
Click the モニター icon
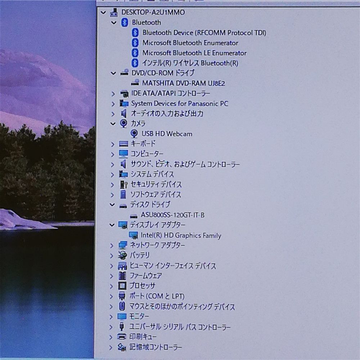[x=122, y=317]
